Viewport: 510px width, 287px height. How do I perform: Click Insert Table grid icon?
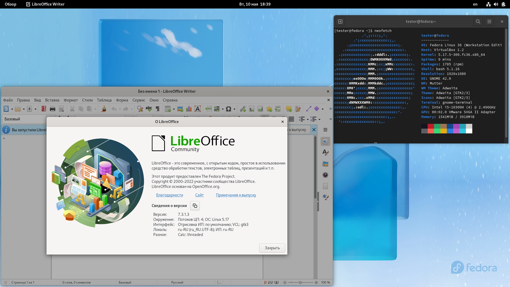tap(168, 109)
